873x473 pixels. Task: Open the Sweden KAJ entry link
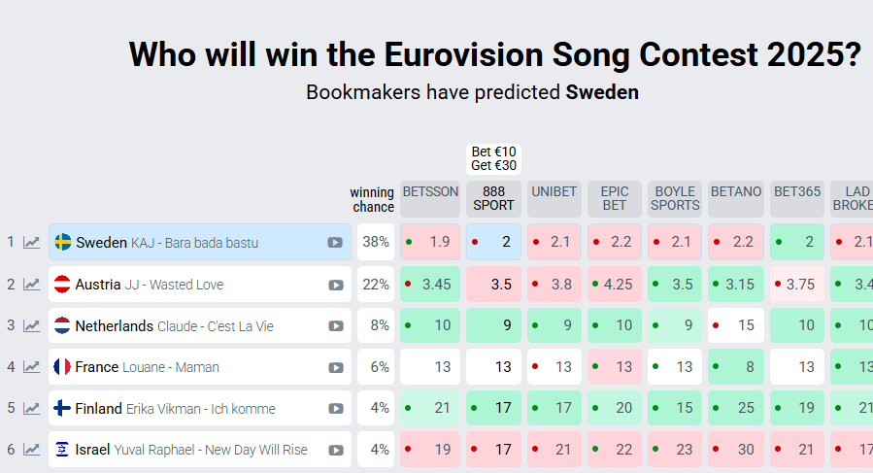point(167,242)
